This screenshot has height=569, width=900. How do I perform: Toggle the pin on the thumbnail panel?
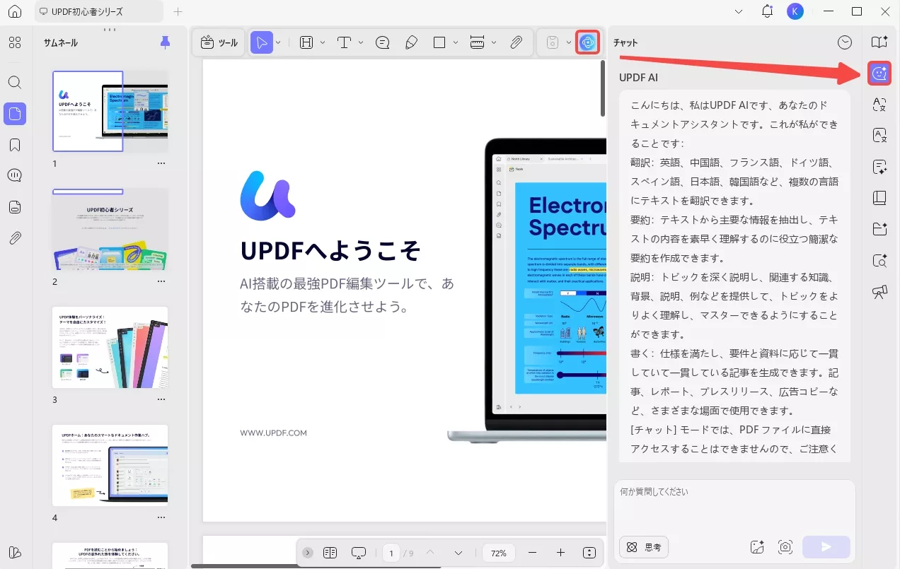pos(165,42)
